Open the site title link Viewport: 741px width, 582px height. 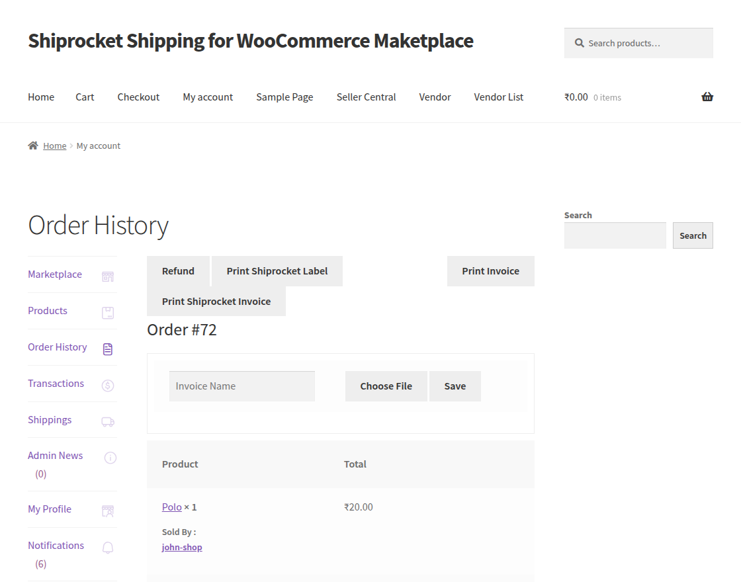click(x=251, y=40)
